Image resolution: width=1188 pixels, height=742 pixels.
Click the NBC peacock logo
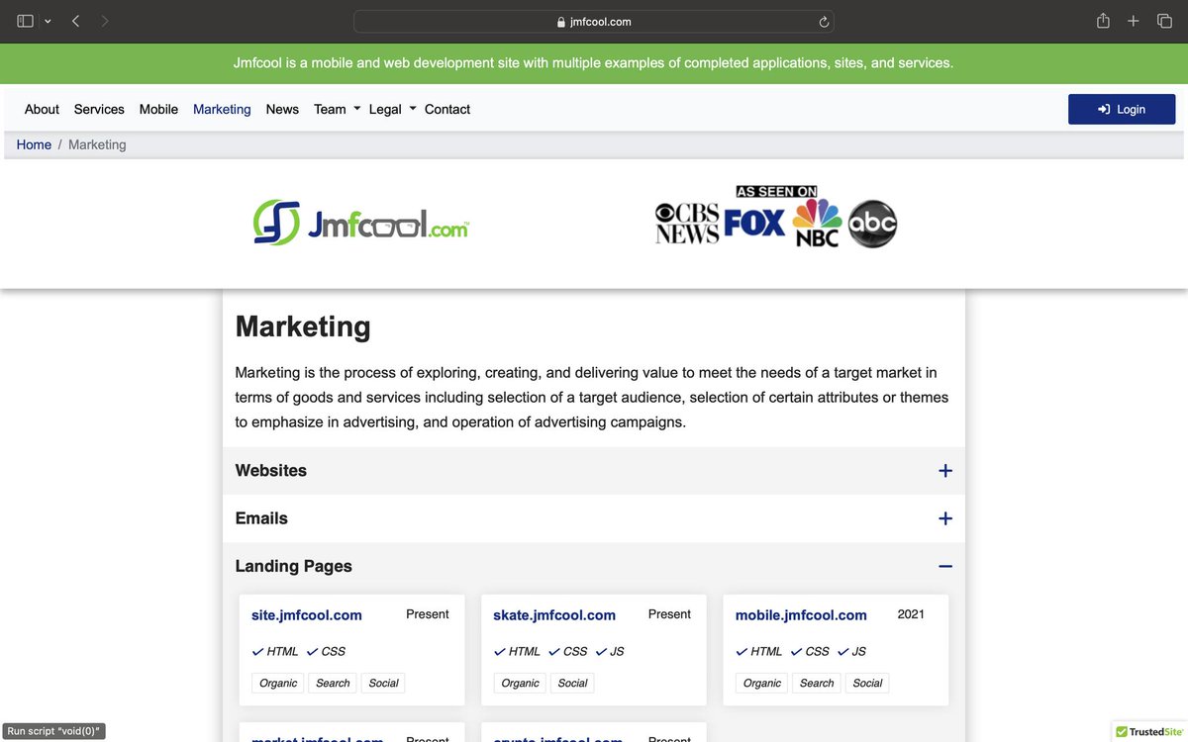coord(817,223)
